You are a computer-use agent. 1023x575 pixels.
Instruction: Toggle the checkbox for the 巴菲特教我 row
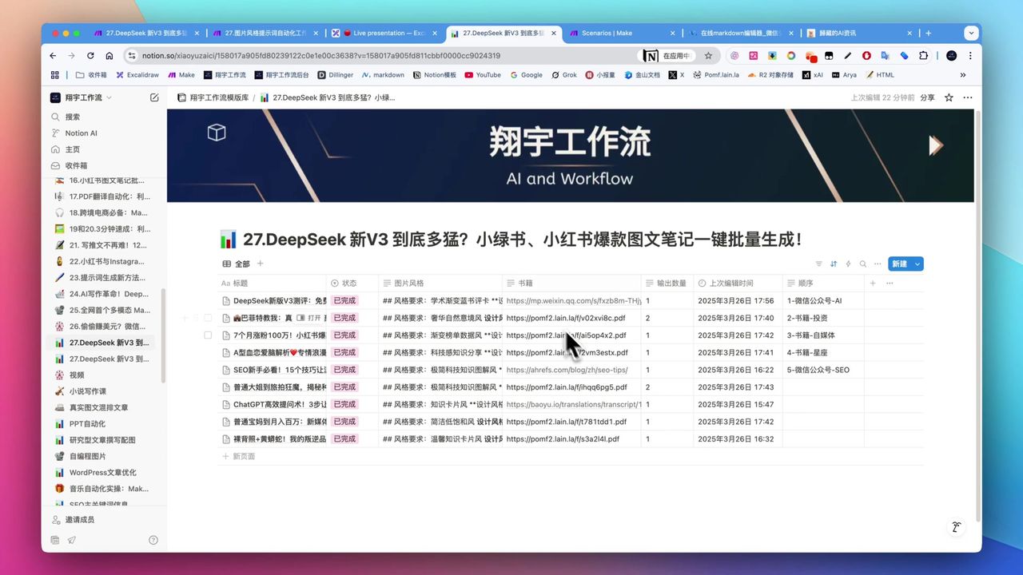[208, 318]
